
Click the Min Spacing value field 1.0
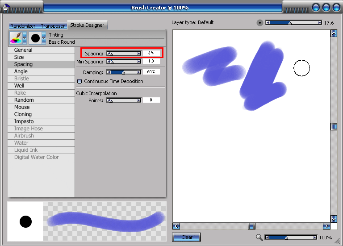point(151,61)
